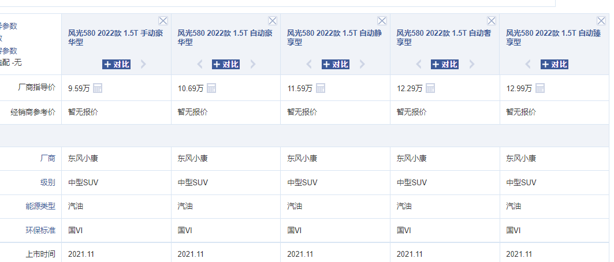This screenshot has width=614, height=262.
Task: Move 手动豪华型 column right
Action: [x=143, y=64]
